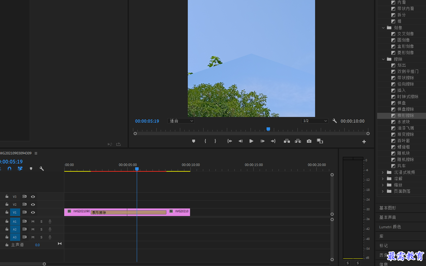
Task: Target the V1 track header
Action: pyautogui.click(x=15, y=212)
